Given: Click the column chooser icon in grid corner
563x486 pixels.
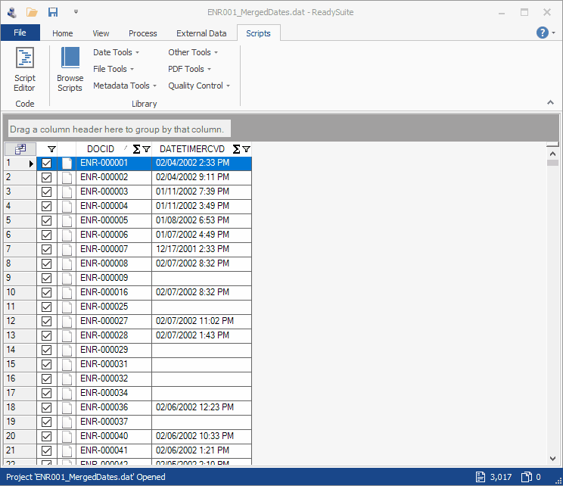Looking at the screenshot, I should [x=20, y=149].
